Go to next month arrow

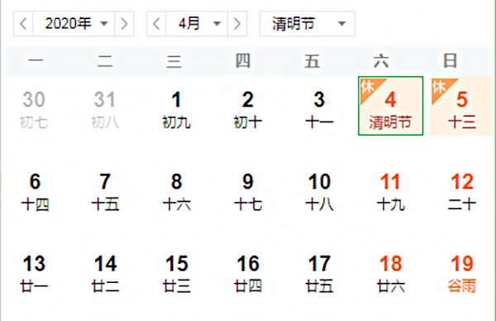(237, 24)
